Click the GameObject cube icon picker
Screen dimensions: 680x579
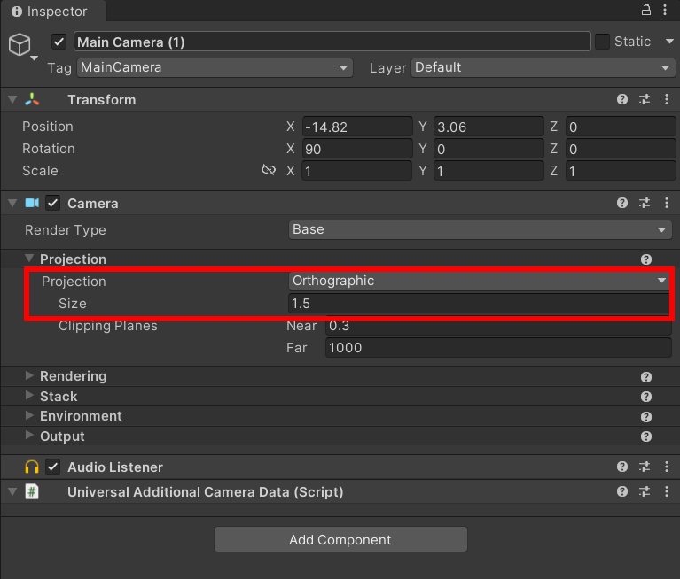[x=22, y=45]
